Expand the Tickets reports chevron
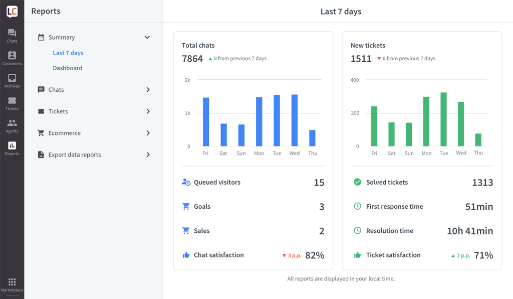Viewport: 513px width, 299px height. pos(148,111)
